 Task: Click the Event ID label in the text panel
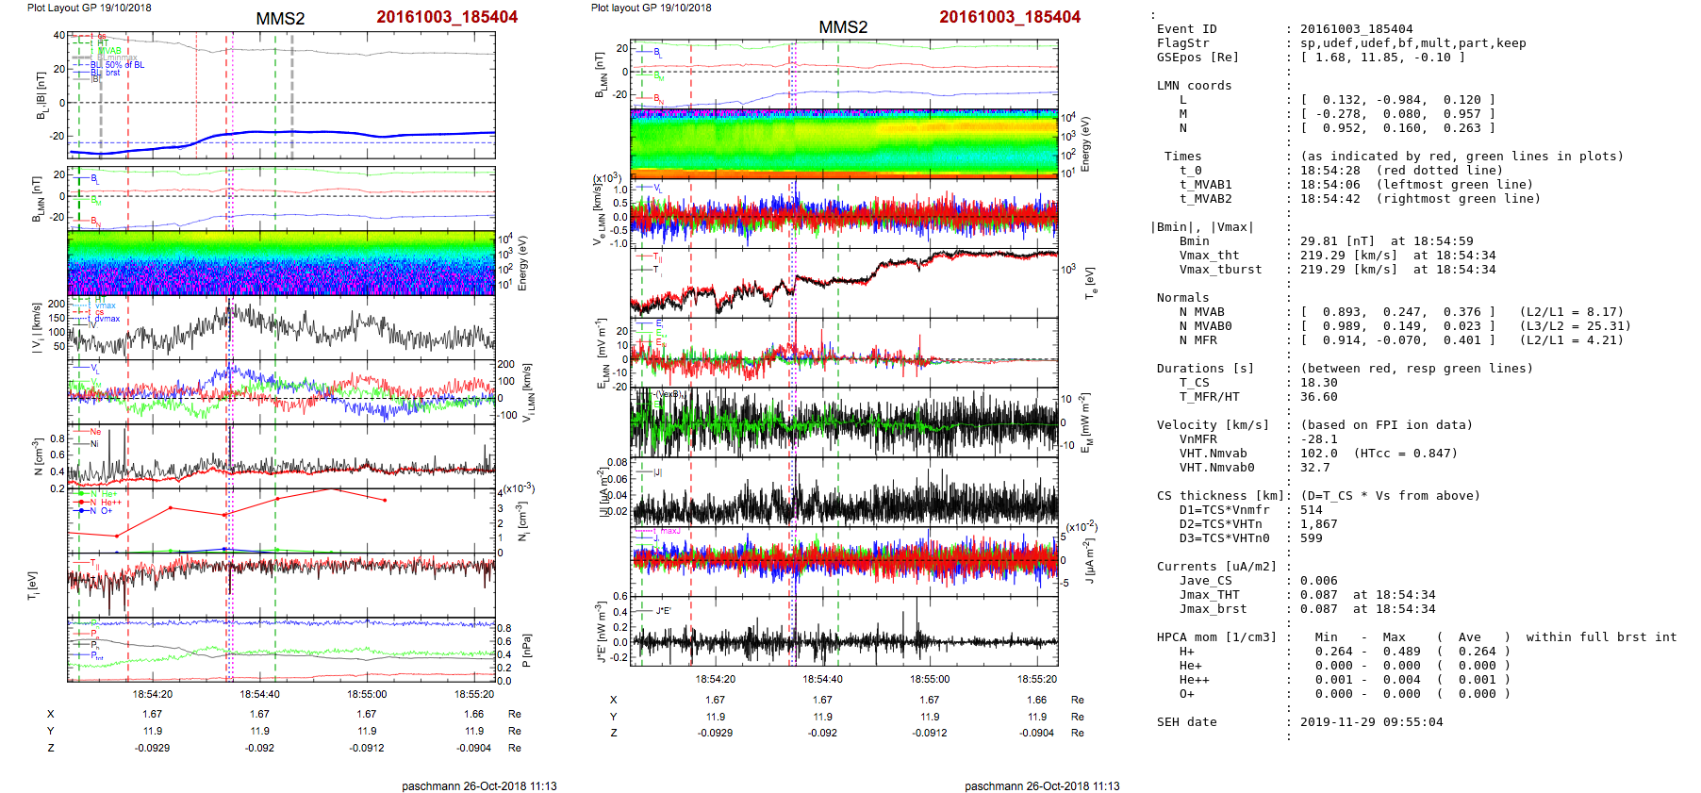[1186, 29]
